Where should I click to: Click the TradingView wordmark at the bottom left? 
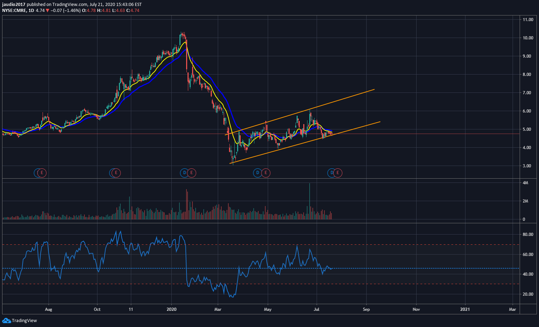(24, 321)
